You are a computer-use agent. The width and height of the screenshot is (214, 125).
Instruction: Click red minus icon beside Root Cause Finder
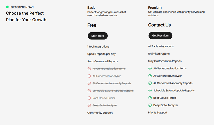[x=89, y=98]
